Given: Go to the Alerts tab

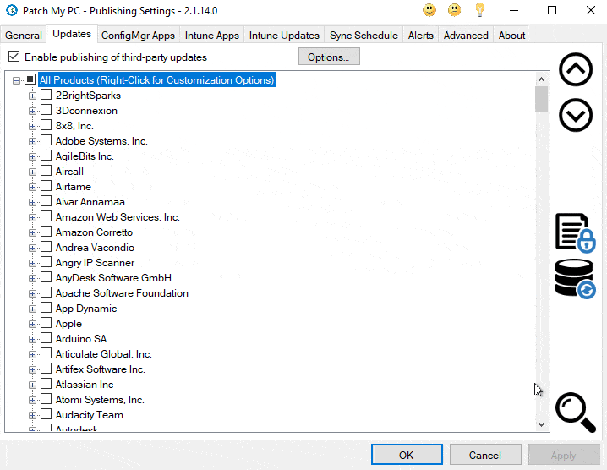Looking at the screenshot, I should click(420, 36).
